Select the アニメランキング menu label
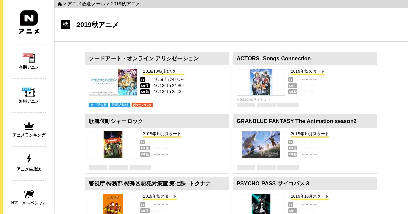This screenshot has width=408, height=214. 29,135
